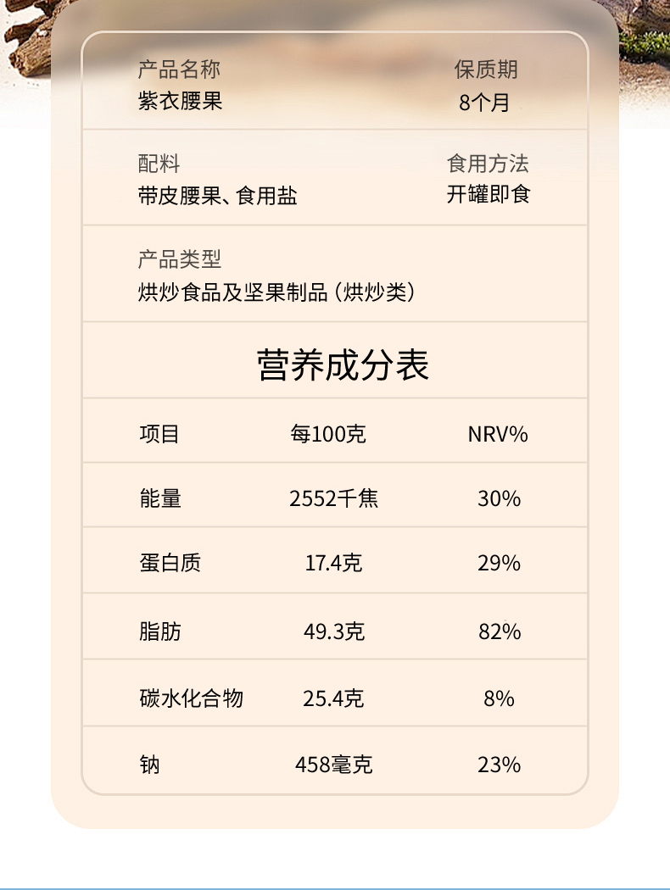Click the NRV% column header
This screenshot has height=890, width=670.
point(498,435)
